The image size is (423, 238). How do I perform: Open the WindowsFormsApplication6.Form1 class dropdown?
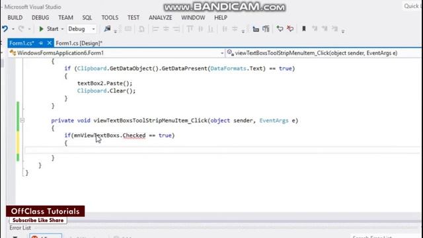click(116, 53)
